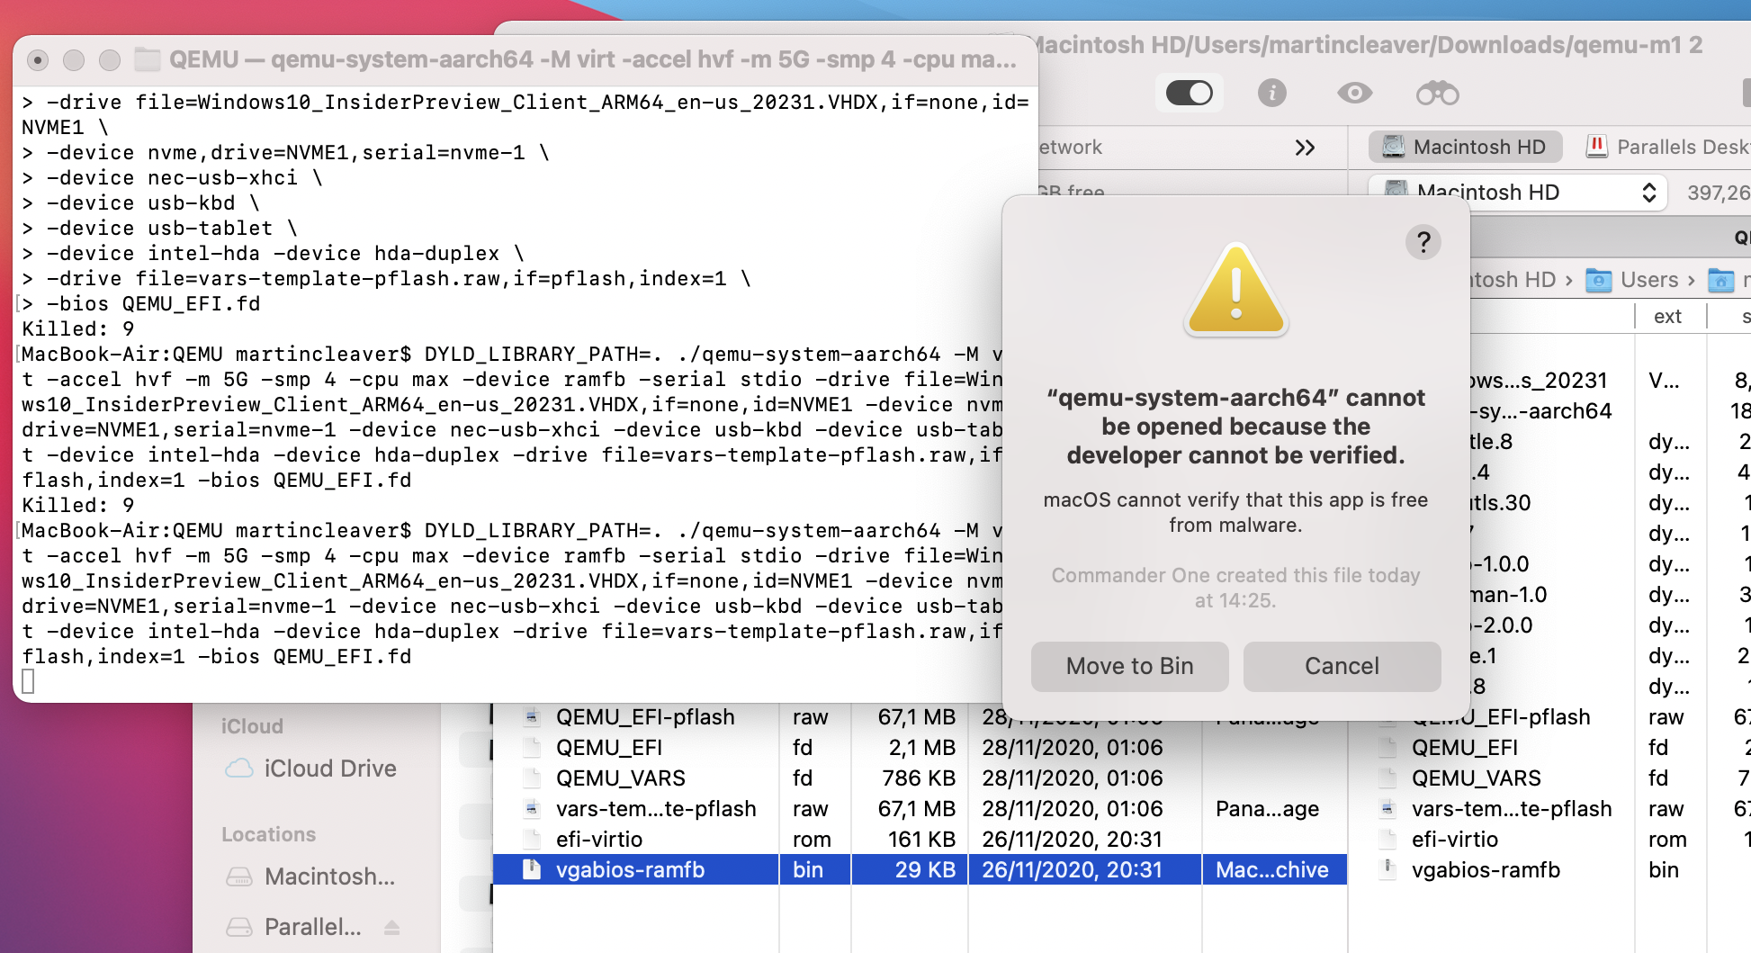Screen dimensions: 1751x953
Task: Select efi-virtio file in the left pane
Action: [599, 840]
